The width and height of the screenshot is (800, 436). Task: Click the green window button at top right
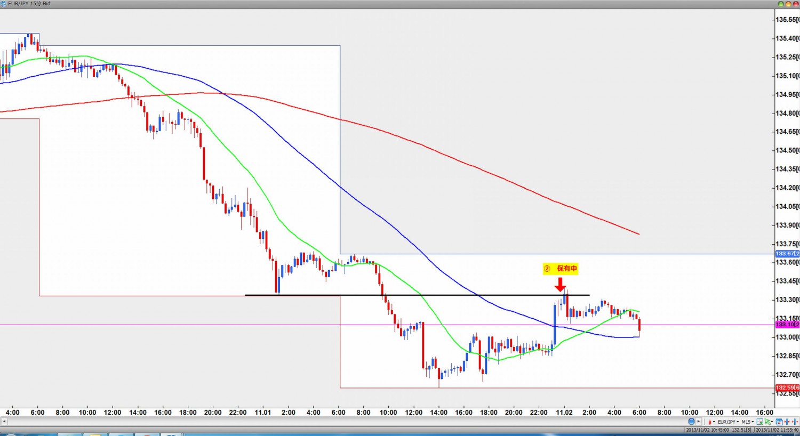tap(781, 4)
